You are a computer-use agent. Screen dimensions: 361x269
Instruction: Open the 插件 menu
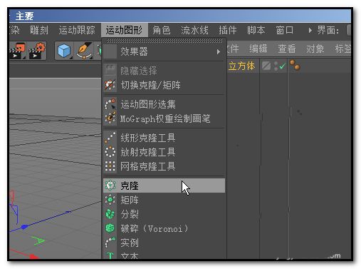point(228,30)
